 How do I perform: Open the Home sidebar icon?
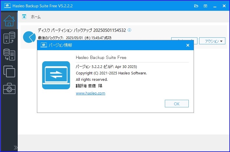(x=9, y=20)
